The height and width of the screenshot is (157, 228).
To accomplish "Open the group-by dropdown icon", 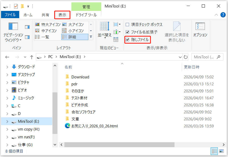I will tap(117, 24).
